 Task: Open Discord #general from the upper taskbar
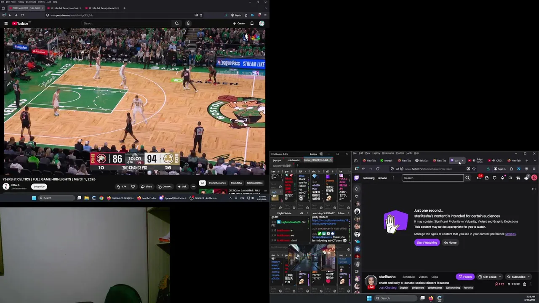click(173, 198)
